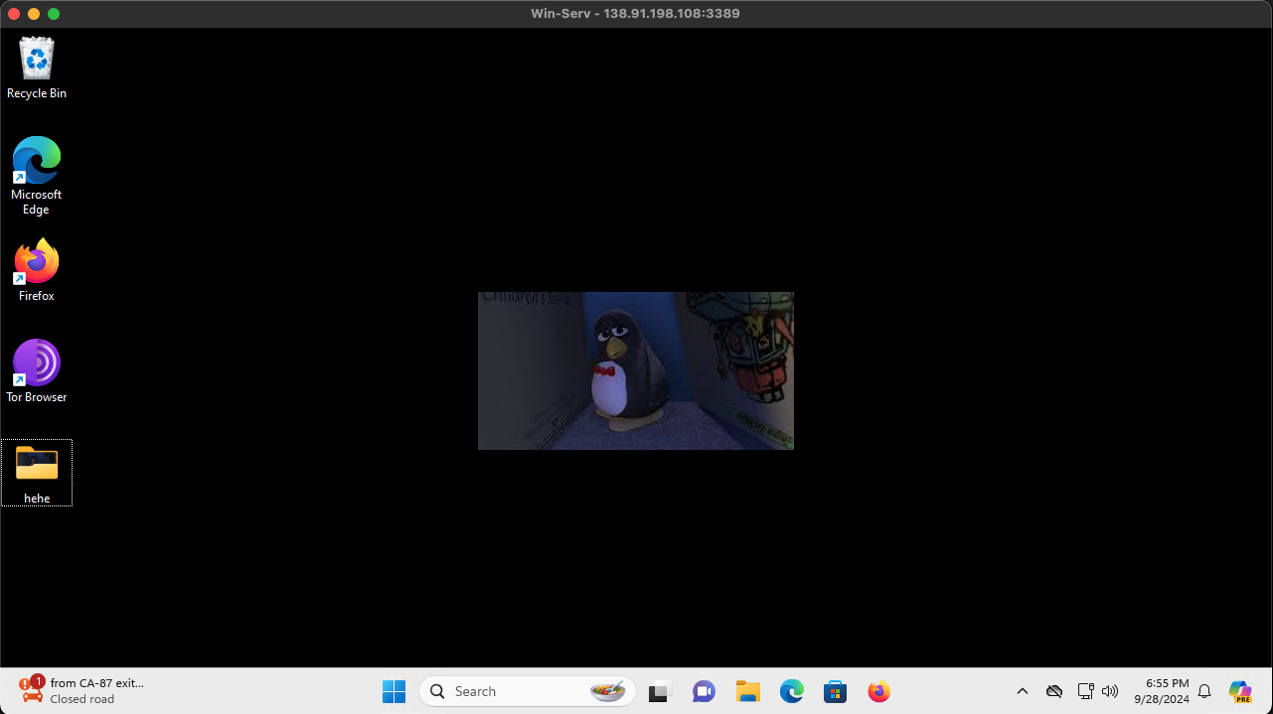Screen dimensions: 1273x714
Task: Click the search highlight bowl icon
Action: point(607,691)
